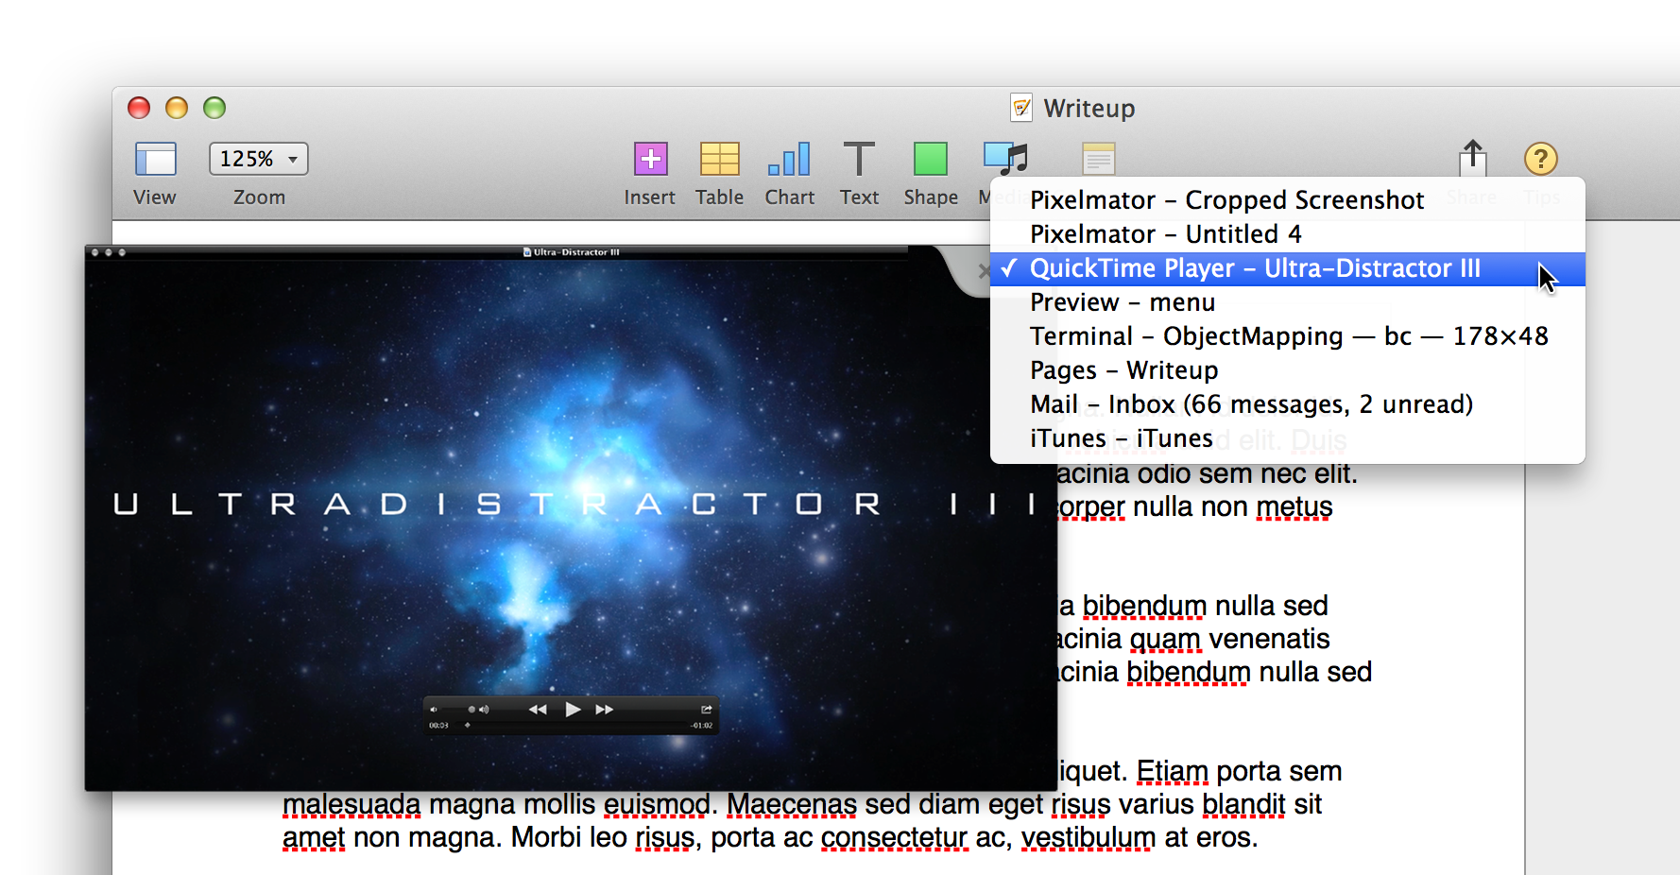The height and width of the screenshot is (875, 1680).
Task: Click rewind in the QuickTime controller
Action: (x=538, y=710)
